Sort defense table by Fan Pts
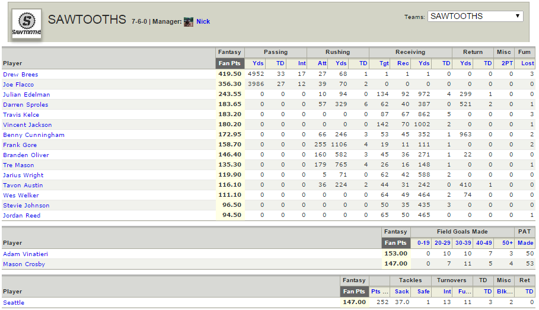 (354, 292)
